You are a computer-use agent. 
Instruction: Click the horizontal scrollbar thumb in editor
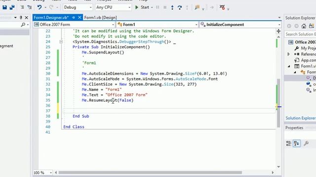point(150,173)
